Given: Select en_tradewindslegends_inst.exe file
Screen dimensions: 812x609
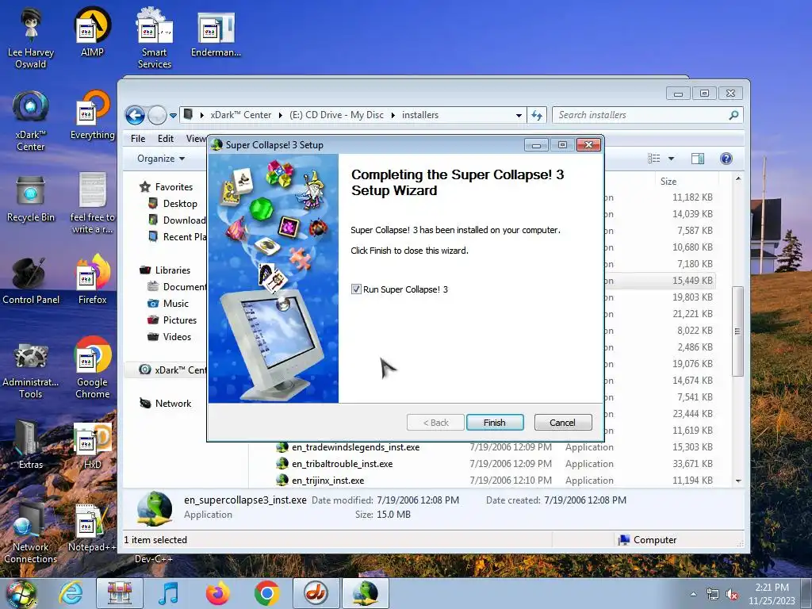Looking at the screenshot, I should point(355,447).
